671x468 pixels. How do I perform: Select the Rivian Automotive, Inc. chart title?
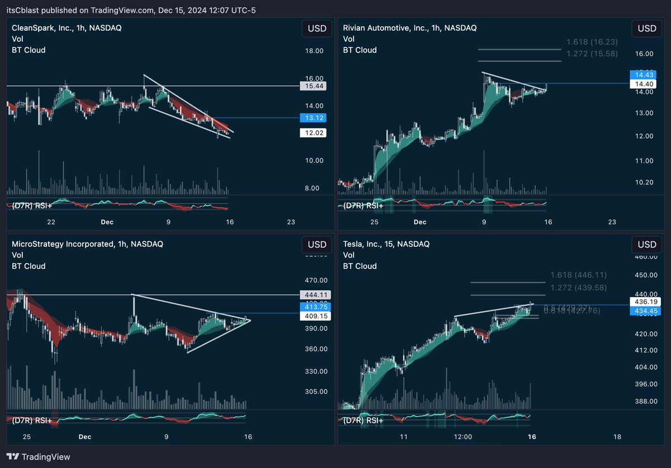[410, 27]
